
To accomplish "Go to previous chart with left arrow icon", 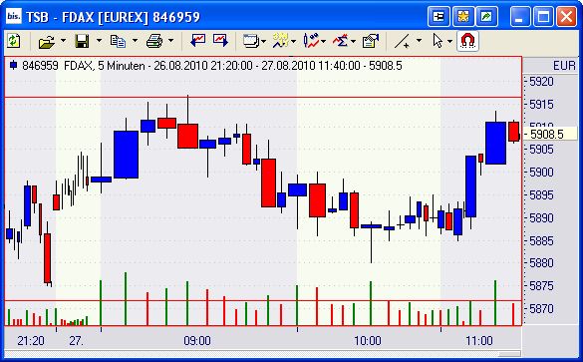I will click(197, 40).
